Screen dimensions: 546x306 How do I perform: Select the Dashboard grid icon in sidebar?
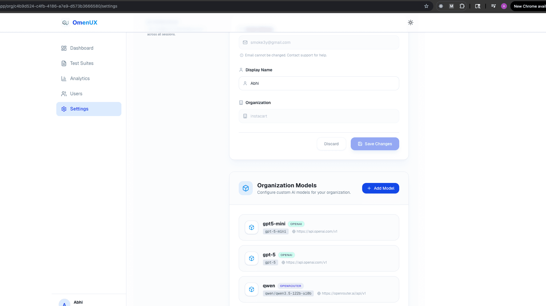(x=64, y=48)
